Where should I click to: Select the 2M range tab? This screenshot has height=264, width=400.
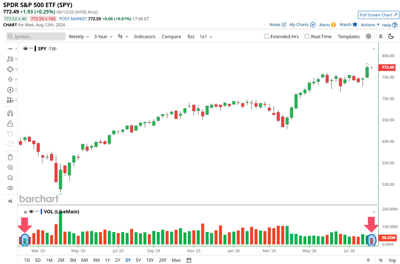point(61,260)
